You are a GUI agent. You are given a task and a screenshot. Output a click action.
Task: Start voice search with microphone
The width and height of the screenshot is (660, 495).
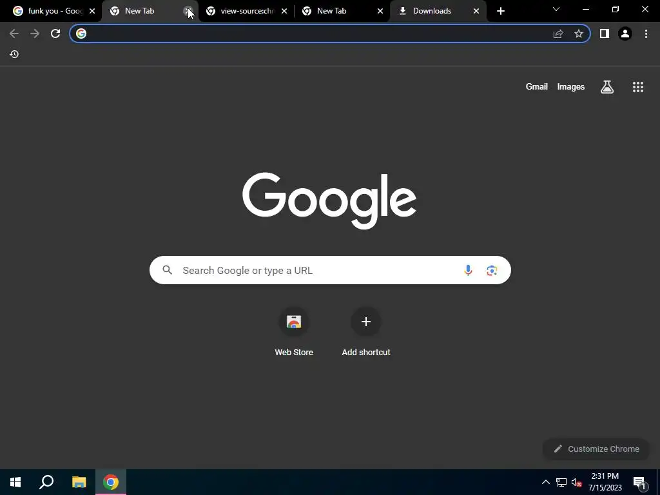point(468,270)
